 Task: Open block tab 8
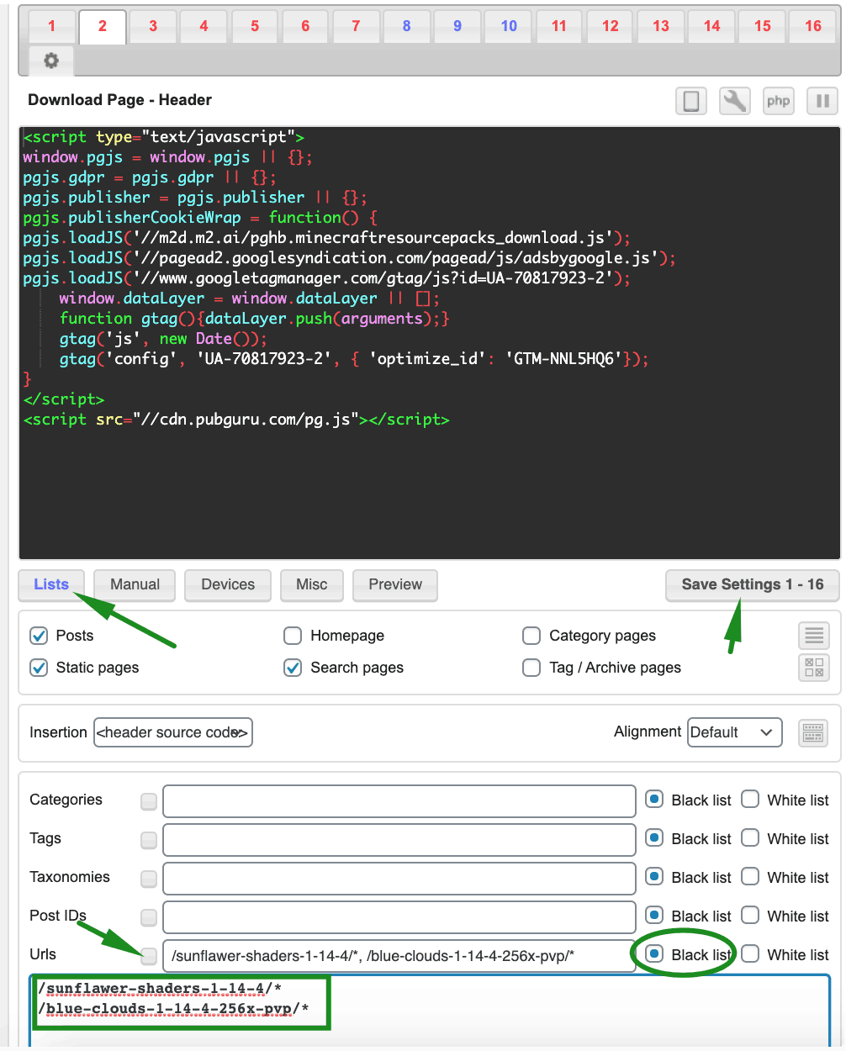[407, 26]
